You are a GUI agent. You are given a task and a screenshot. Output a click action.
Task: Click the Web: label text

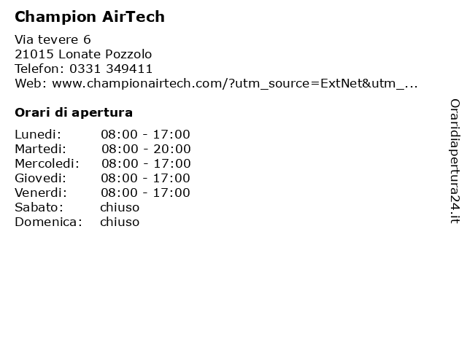coord(31,84)
